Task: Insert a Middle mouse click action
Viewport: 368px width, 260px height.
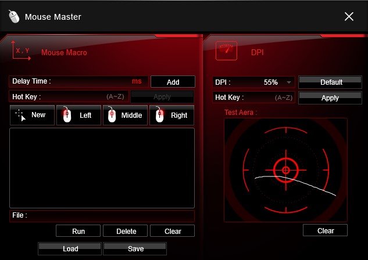Action: 125,115
